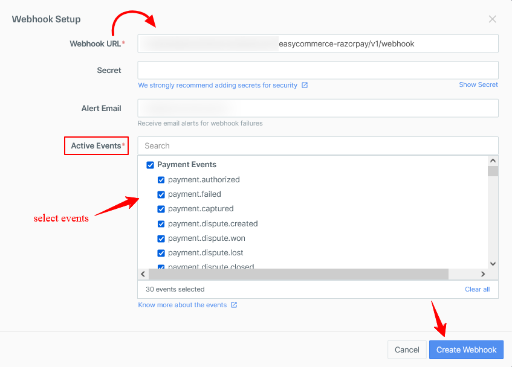Viewport: 512px width, 367px height.
Task: Open external link icon beside security recommendation
Action: [305, 85]
